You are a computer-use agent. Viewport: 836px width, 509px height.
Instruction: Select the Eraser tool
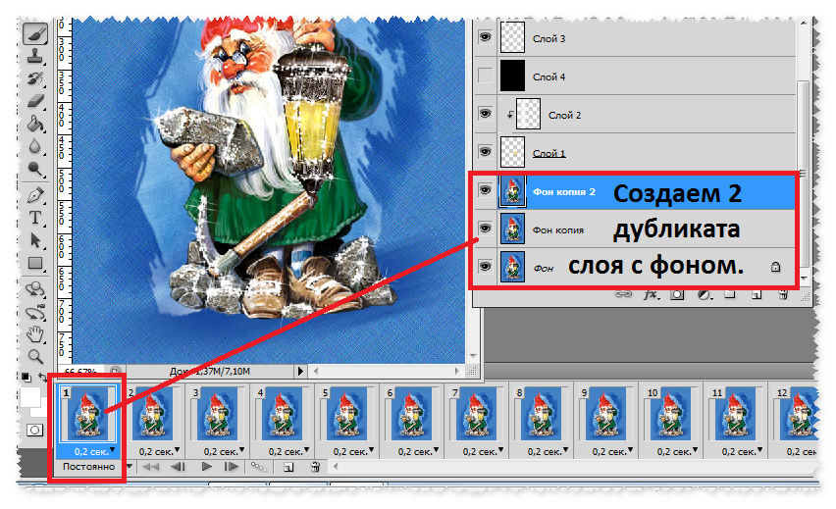(x=35, y=101)
